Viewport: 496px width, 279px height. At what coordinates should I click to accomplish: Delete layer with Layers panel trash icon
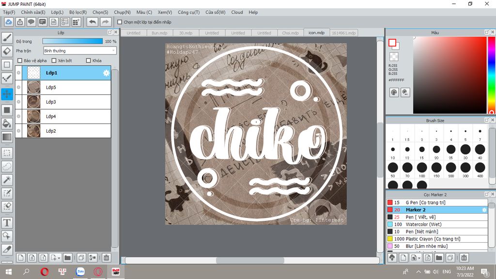click(107, 258)
